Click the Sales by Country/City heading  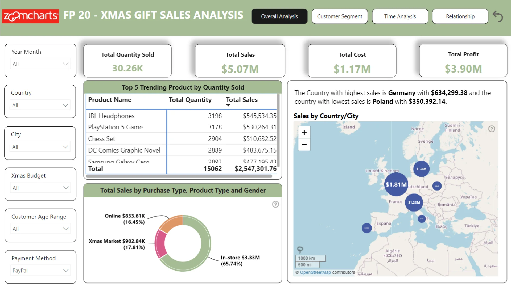[x=326, y=116]
